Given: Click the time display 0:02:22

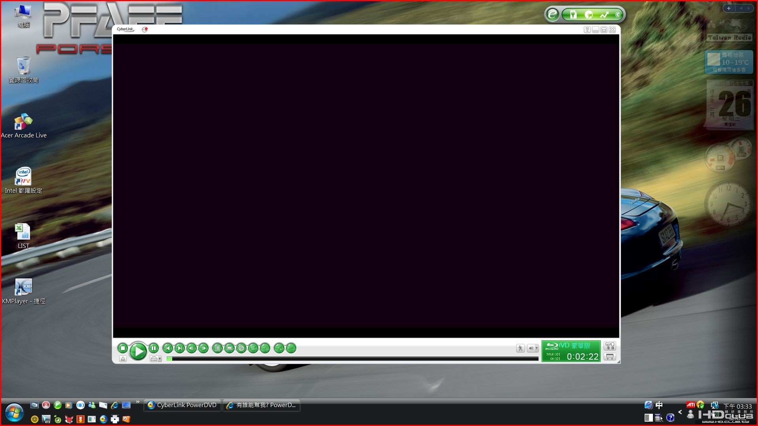Looking at the screenshot, I should (x=583, y=357).
